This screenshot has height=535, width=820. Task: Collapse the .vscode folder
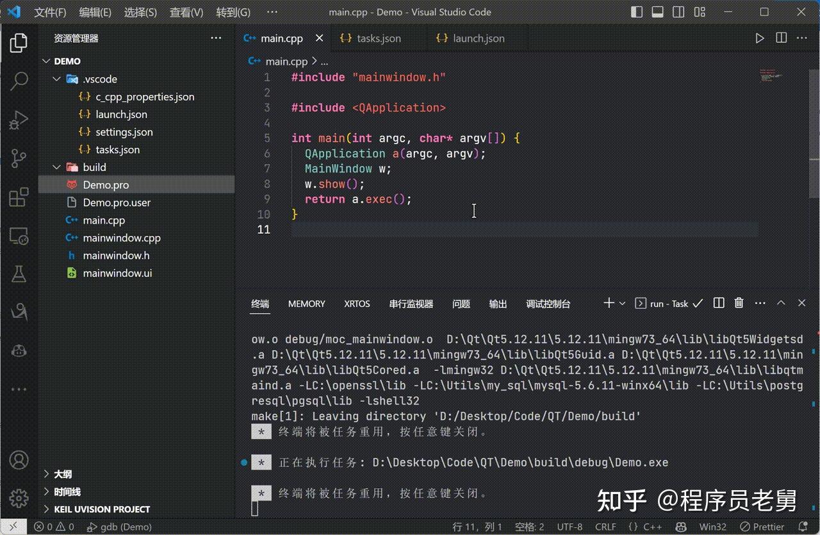click(57, 79)
